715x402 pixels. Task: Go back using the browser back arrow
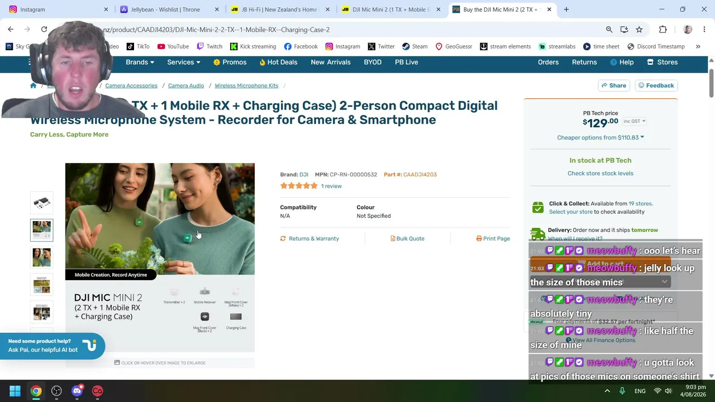pyautogui.click(x=11, y=30)
